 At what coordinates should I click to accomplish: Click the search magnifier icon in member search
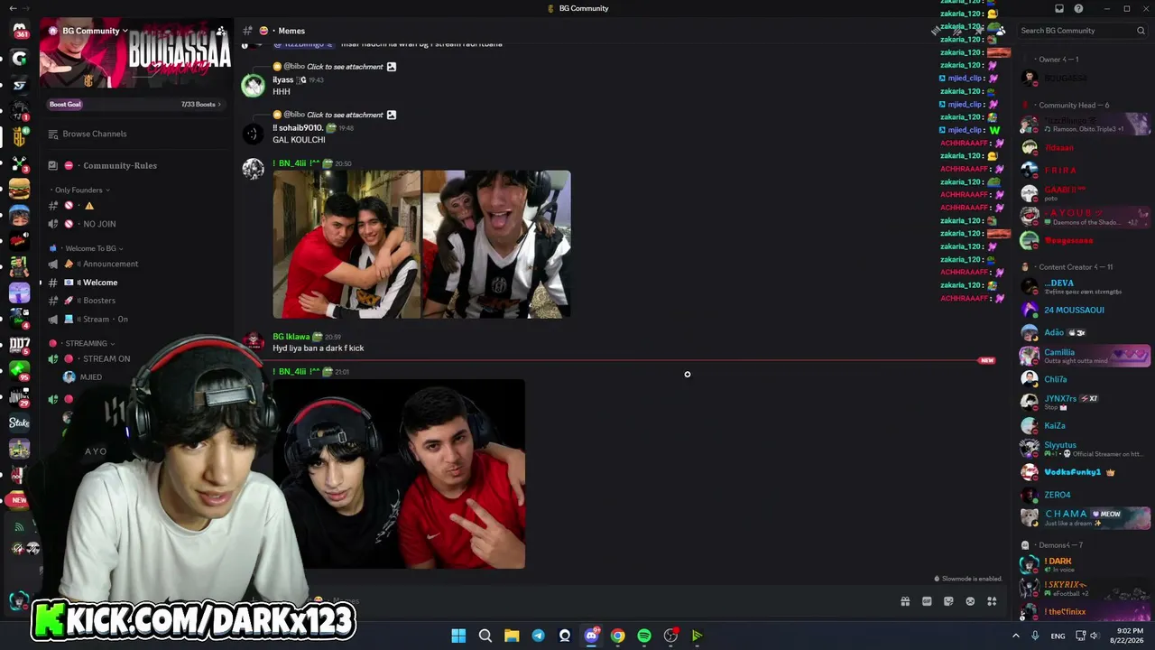pos(1141,31)
